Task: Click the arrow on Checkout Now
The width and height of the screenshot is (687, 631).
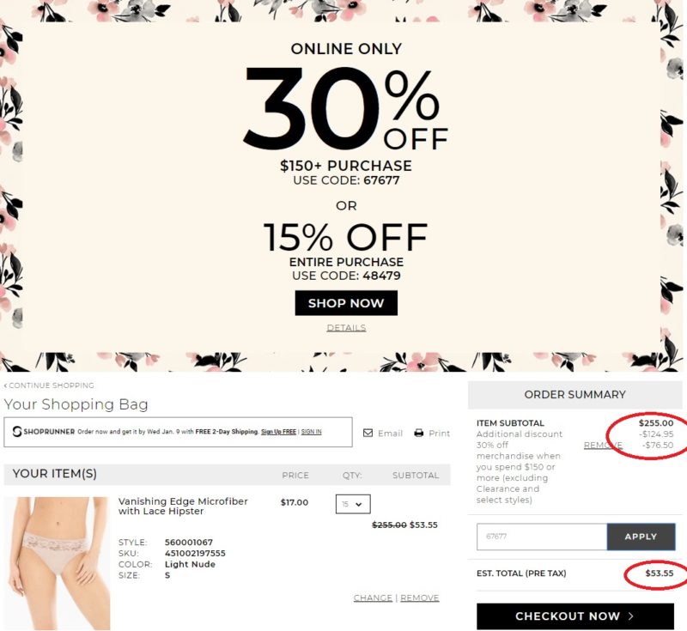Action: 631,616
